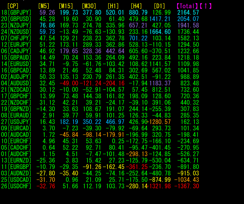The image size is (244, 204).
Task: Select the 00[AUDCAD] row label
Action: tap(16, 135)
